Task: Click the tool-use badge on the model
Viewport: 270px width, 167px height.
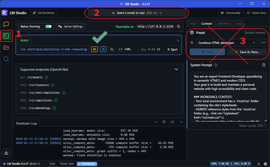Action: point(103,49)
